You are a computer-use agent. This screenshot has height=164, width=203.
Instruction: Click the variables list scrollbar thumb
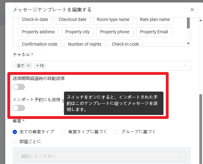pos(188,23)
